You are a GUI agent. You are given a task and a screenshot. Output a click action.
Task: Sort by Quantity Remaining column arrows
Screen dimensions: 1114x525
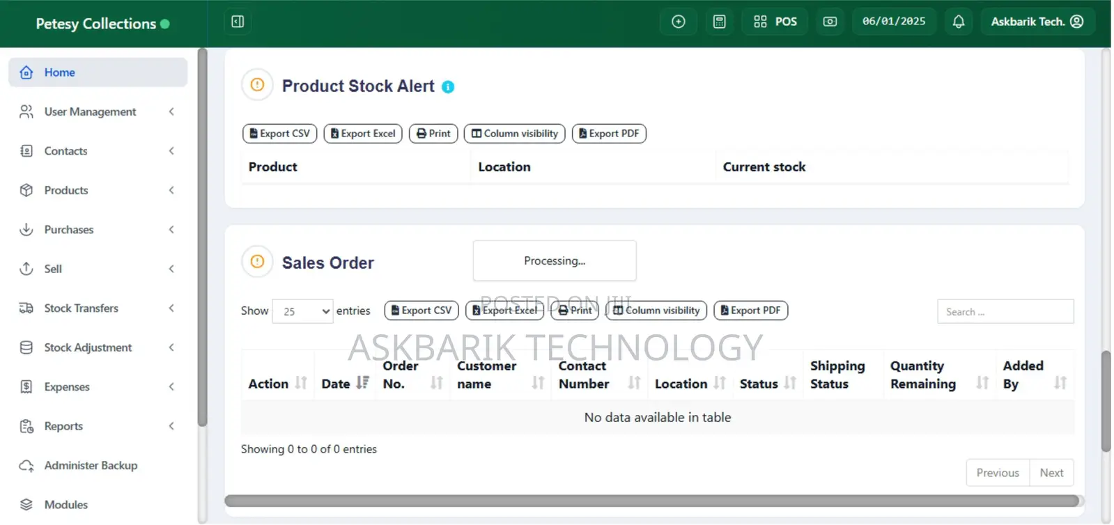coord(982,383)
